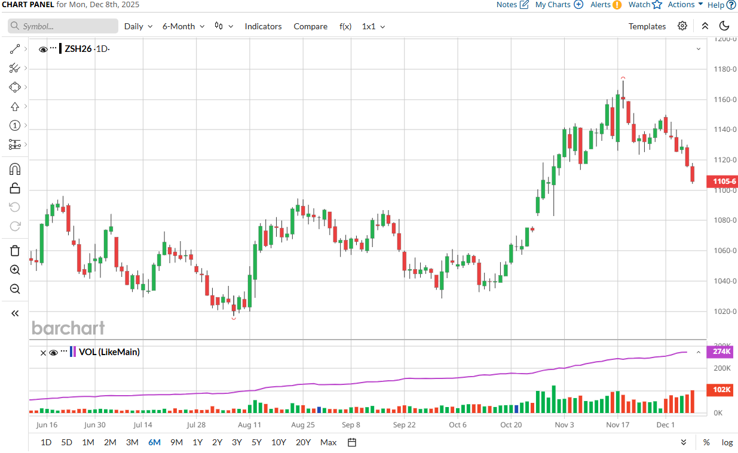
Task: Select the geometric shapes drawing tool
Action: tap(15, 87)
